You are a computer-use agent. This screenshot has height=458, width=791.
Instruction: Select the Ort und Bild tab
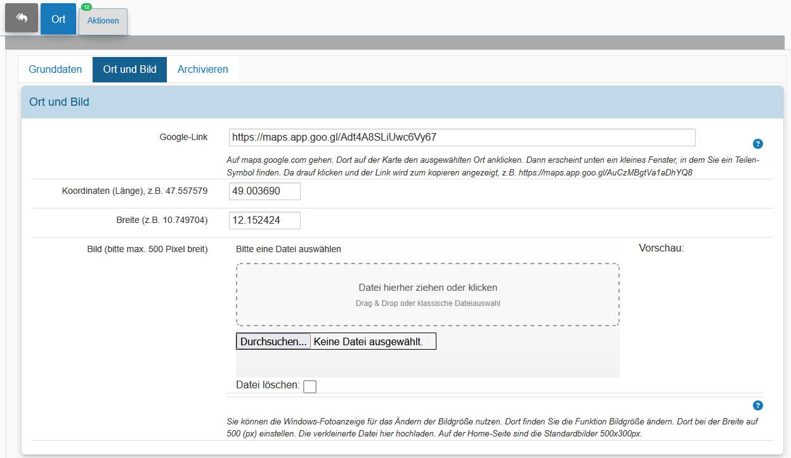pyautogui.click(x=129, y=70)
